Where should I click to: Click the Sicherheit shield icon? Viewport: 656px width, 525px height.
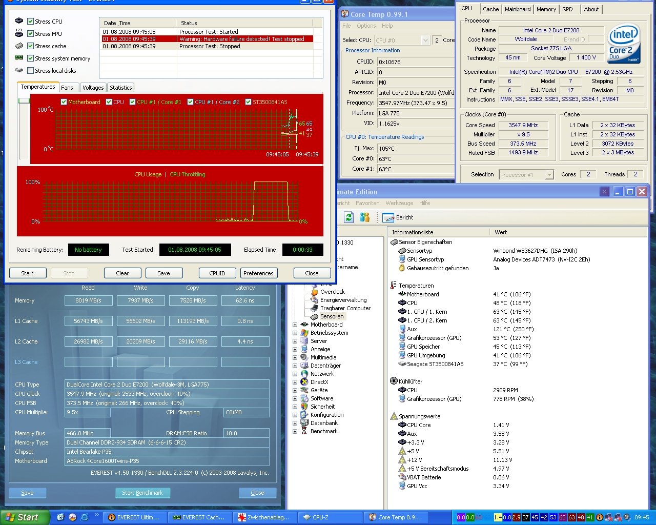click(304, 407)
